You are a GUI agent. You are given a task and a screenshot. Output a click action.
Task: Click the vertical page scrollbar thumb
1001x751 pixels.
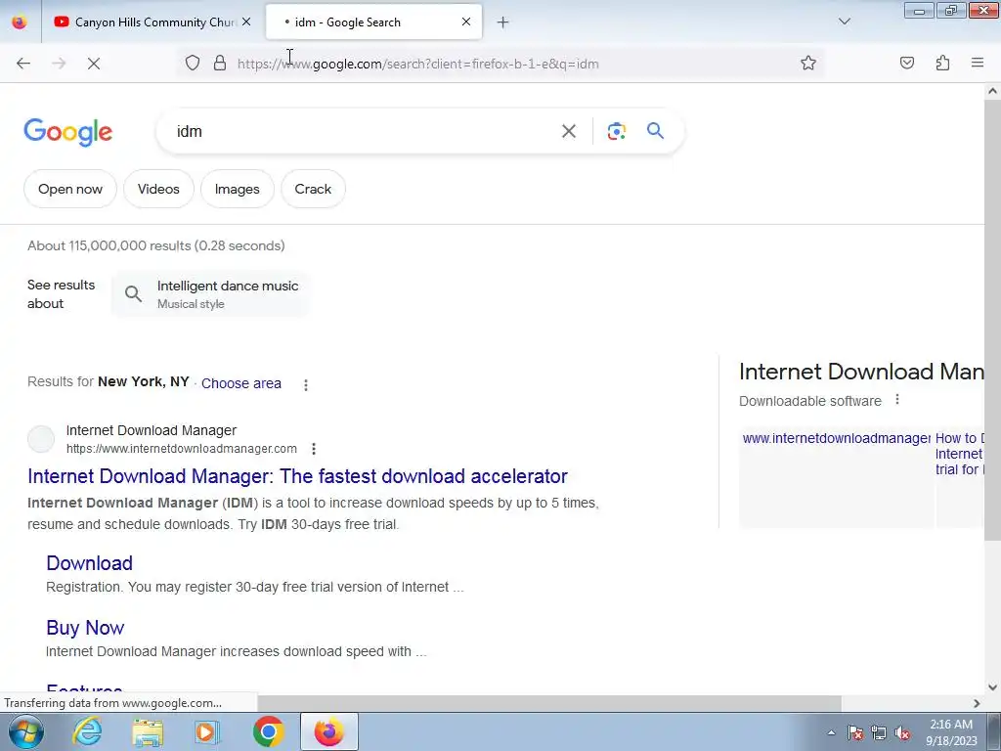992,320
